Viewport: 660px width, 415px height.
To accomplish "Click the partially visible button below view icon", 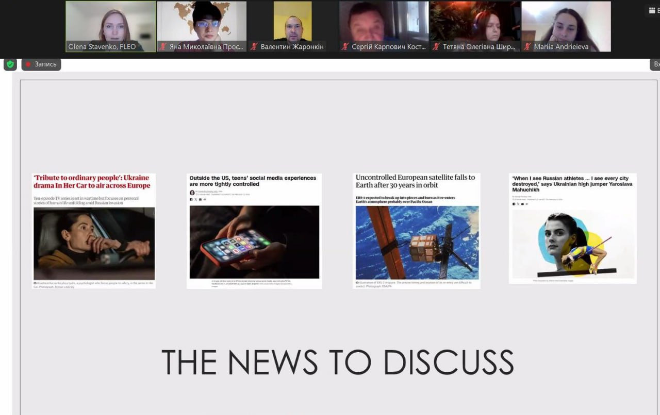I will tap(655, 64).
